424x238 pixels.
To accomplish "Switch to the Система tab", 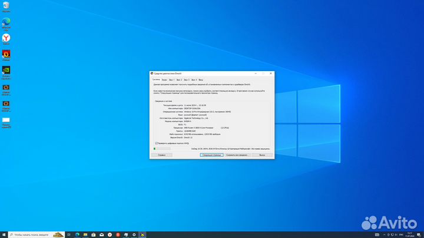I will (x=156, y=79).
